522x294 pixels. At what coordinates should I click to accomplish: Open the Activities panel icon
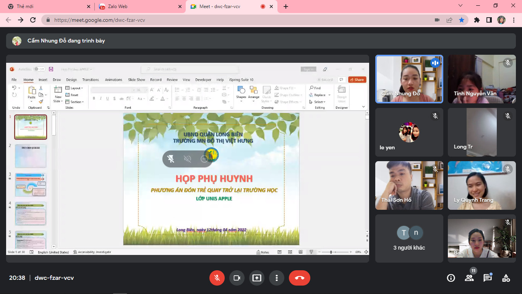point(506,278)
